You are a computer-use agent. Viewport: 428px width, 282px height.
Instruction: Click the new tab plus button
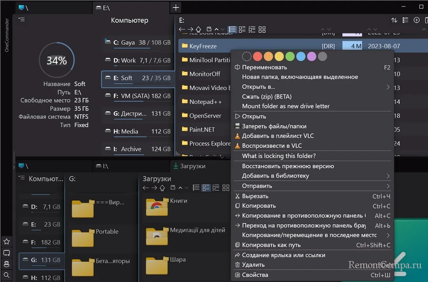176,8
